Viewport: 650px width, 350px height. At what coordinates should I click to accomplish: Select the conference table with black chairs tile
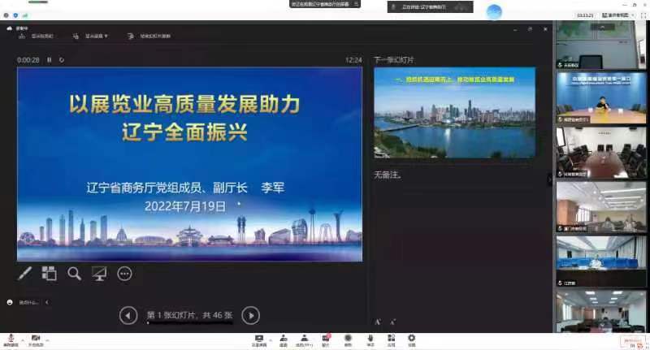coord(600,153)
